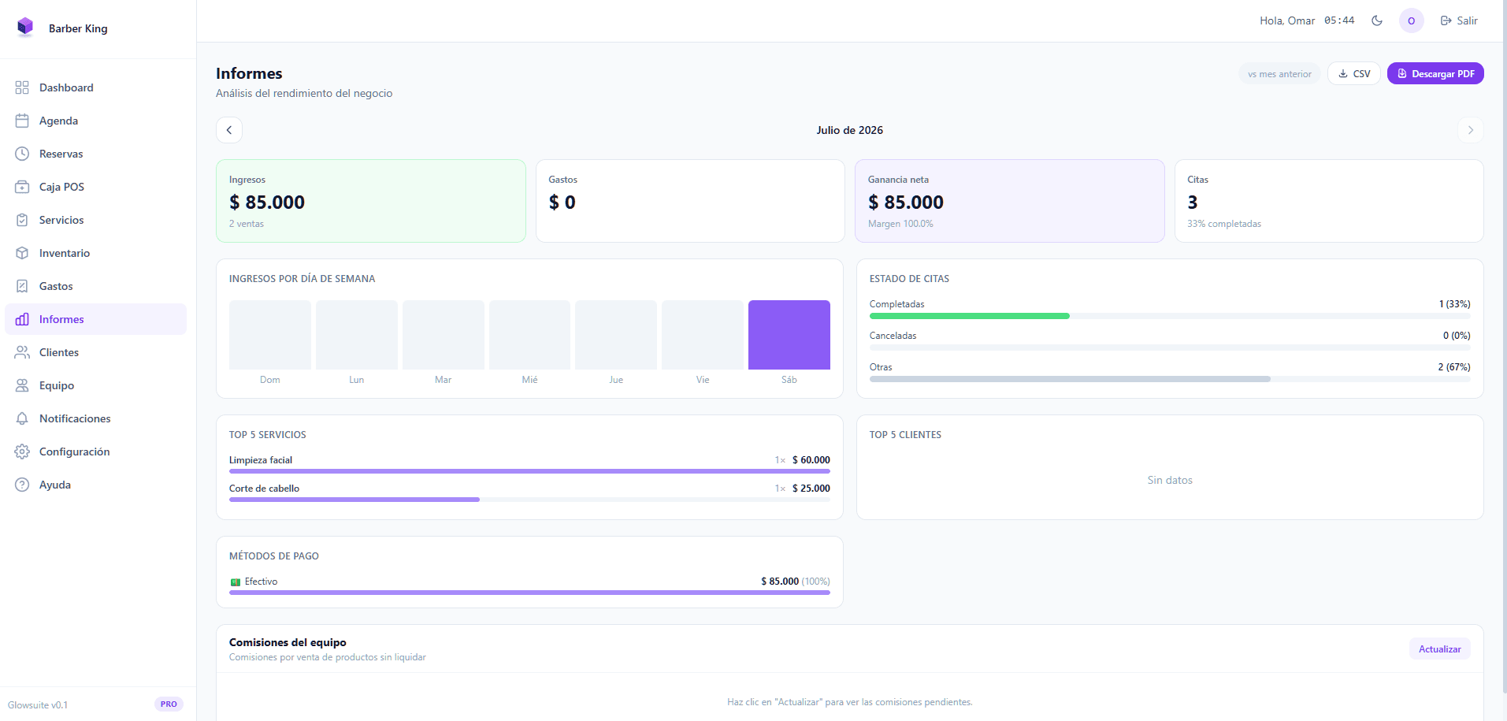
Task: Open the Dashboard menu item
Action: pos(95,87)
